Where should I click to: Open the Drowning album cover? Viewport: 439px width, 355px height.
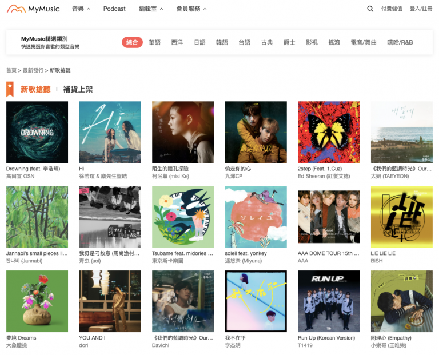pyautogui.click(x=37, y=132)
